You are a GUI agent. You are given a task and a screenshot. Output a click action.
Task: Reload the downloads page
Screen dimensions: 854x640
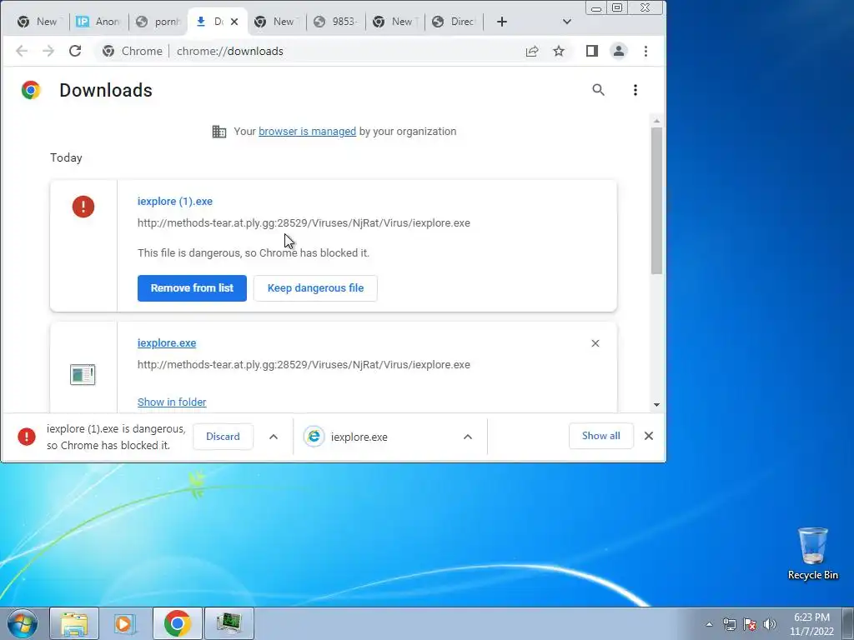click(75, 51)
